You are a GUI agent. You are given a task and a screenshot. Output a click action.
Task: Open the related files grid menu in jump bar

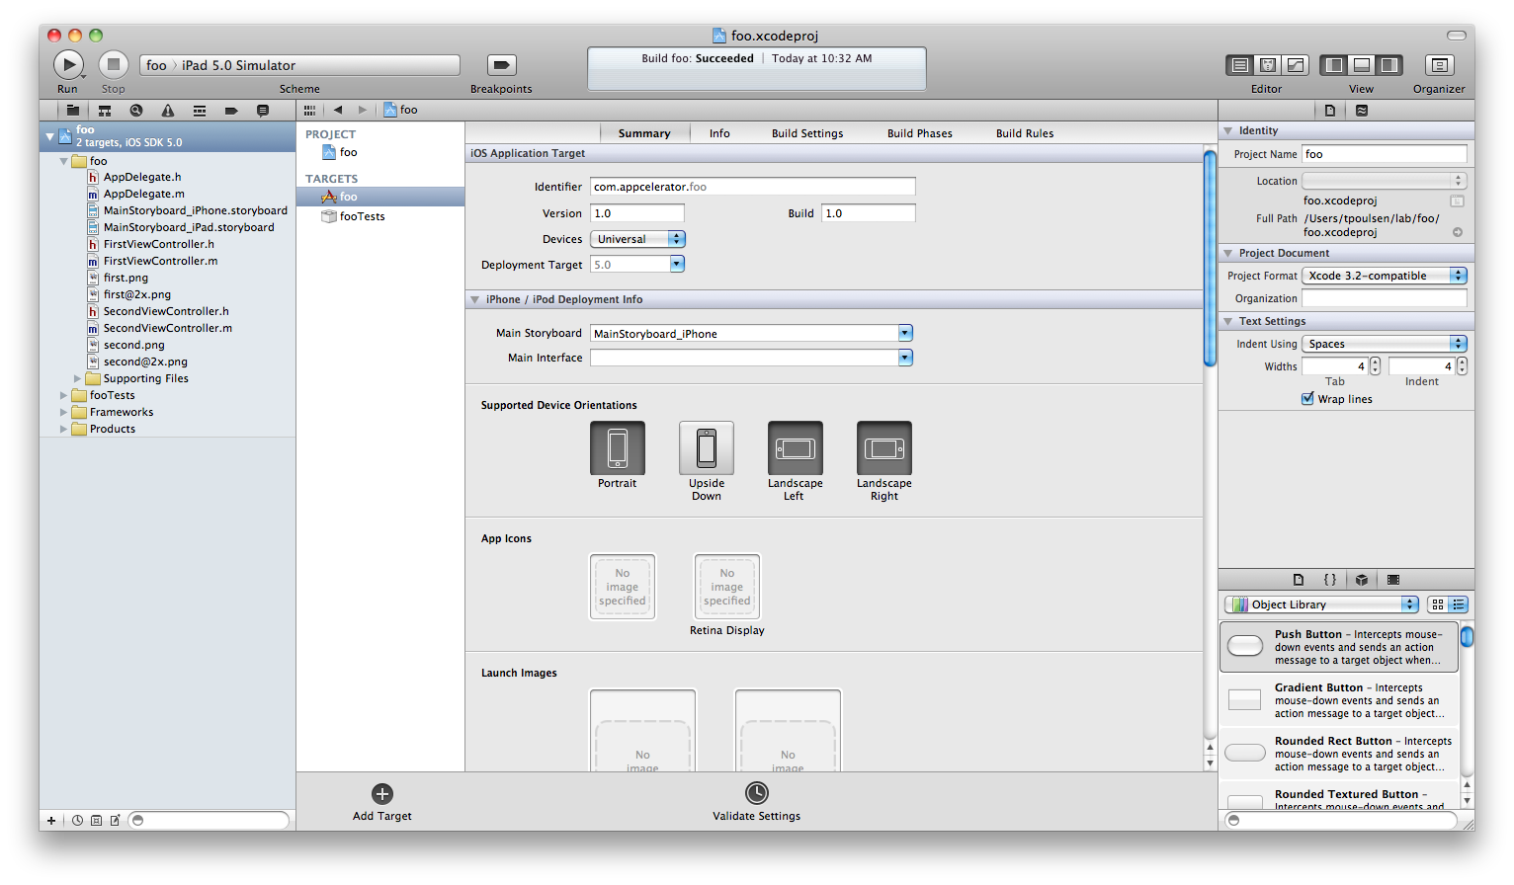point(310,110)
